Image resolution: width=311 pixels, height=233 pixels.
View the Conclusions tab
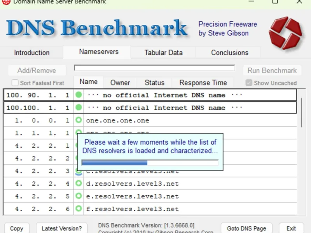(x=230, y=53)
